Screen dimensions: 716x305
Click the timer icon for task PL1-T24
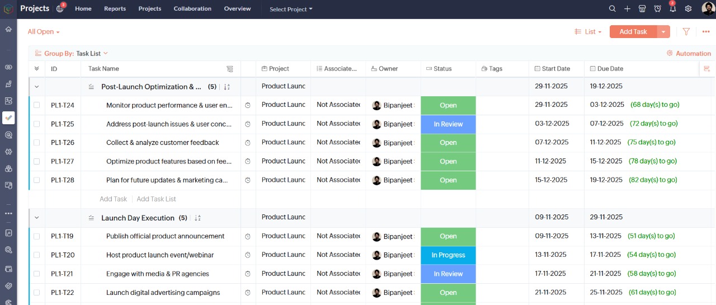click(248, 105)
